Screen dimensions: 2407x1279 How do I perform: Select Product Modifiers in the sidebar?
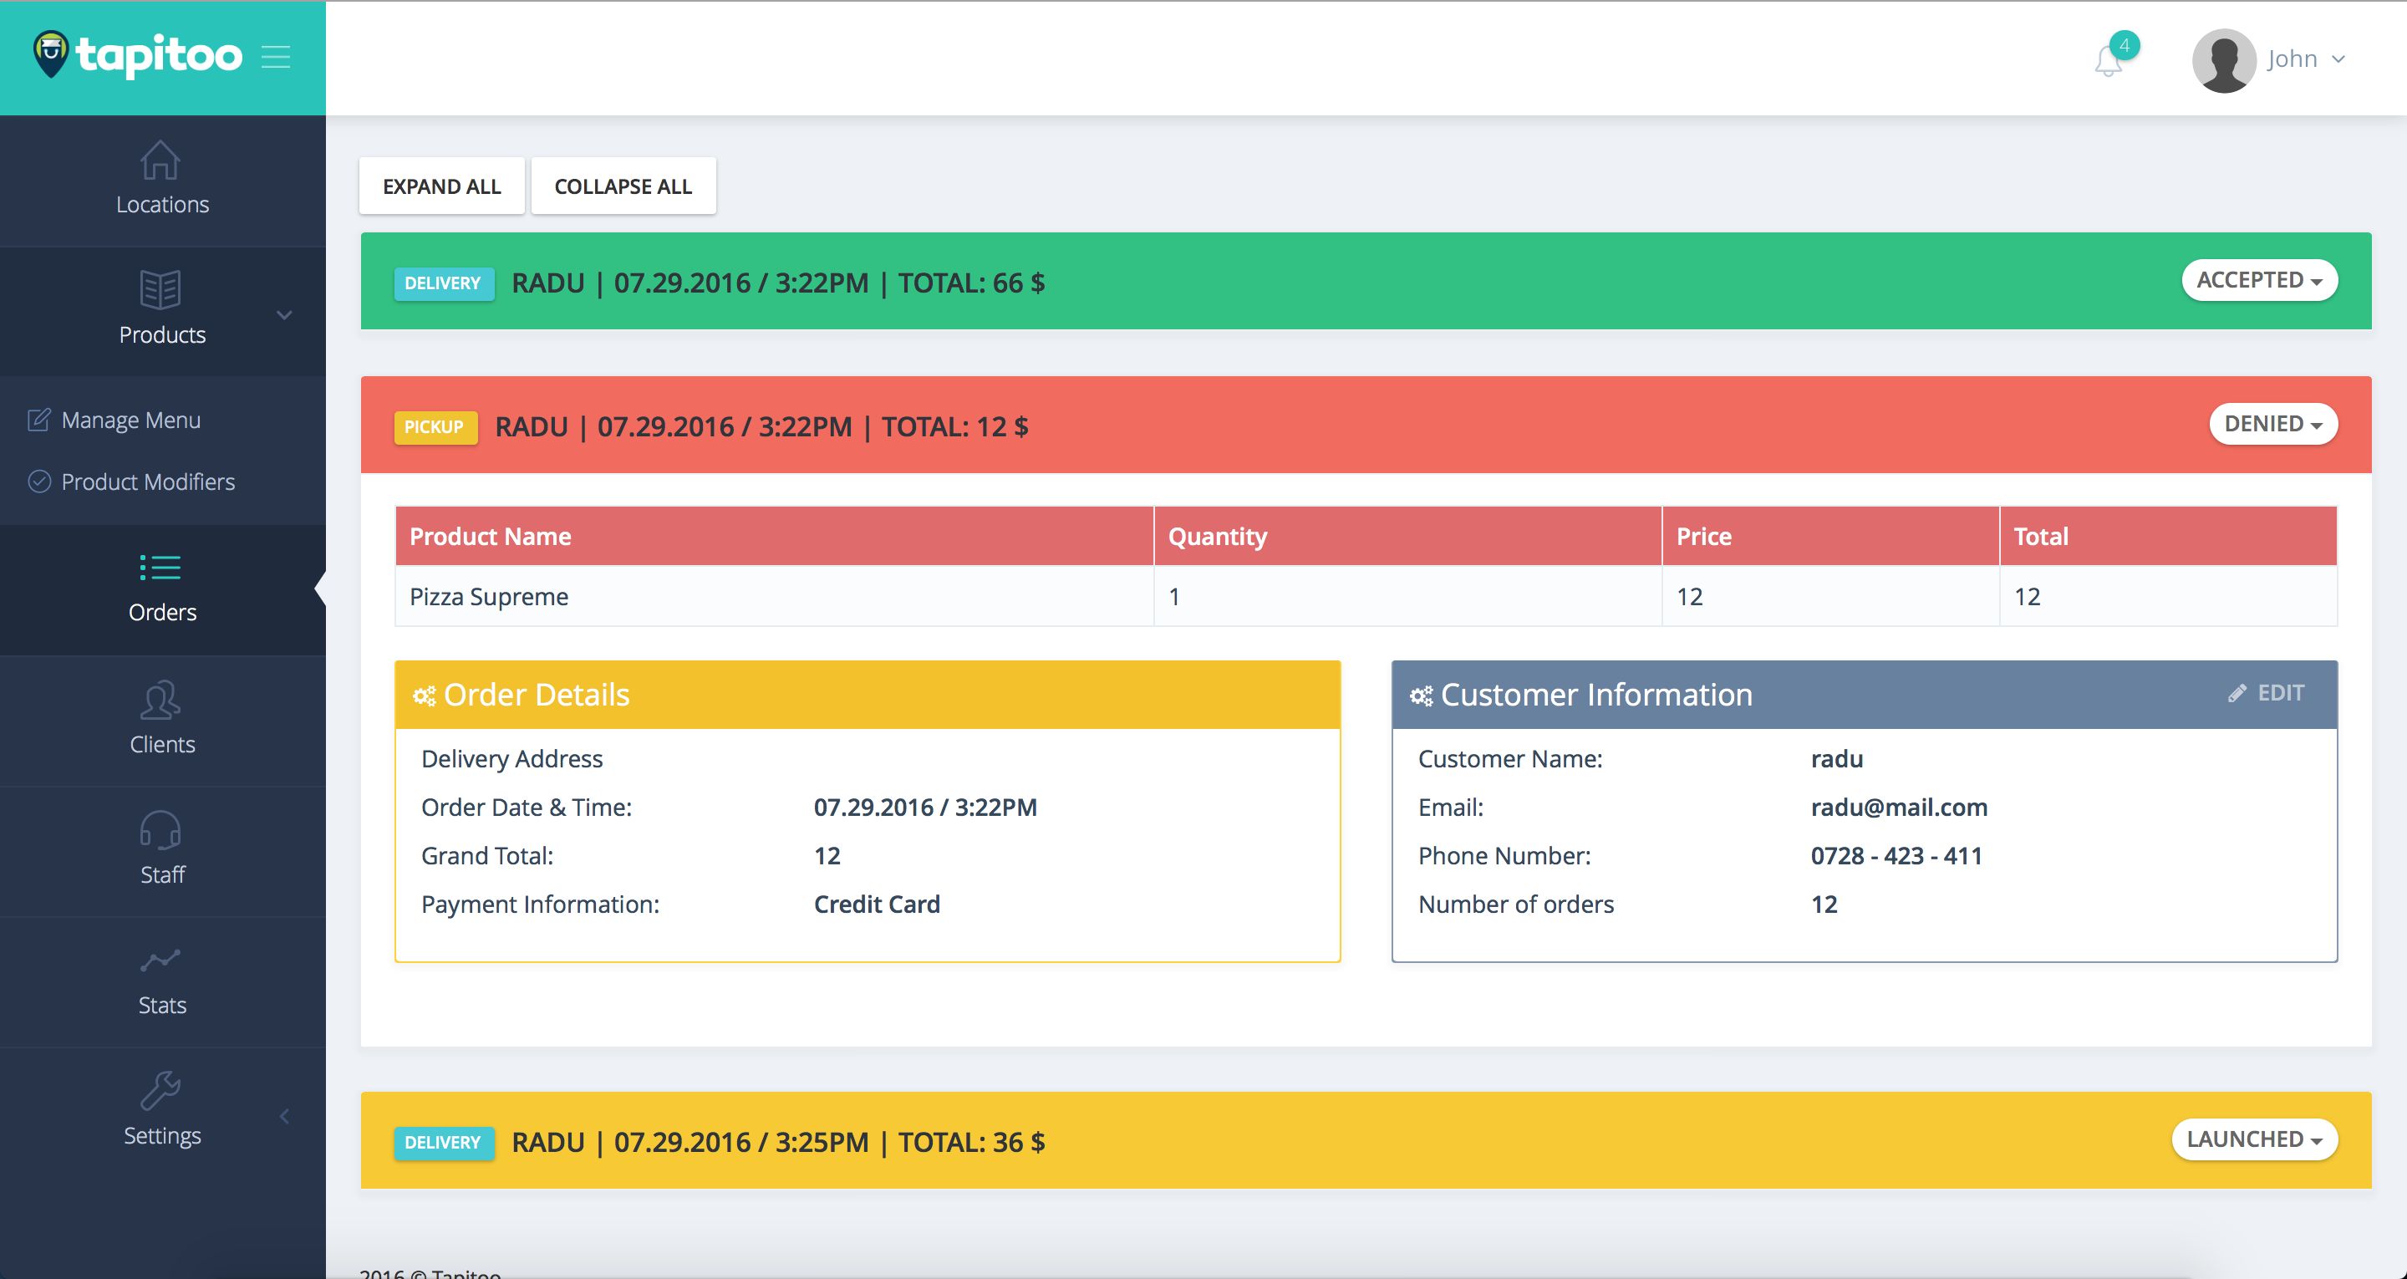click(148, 482)
